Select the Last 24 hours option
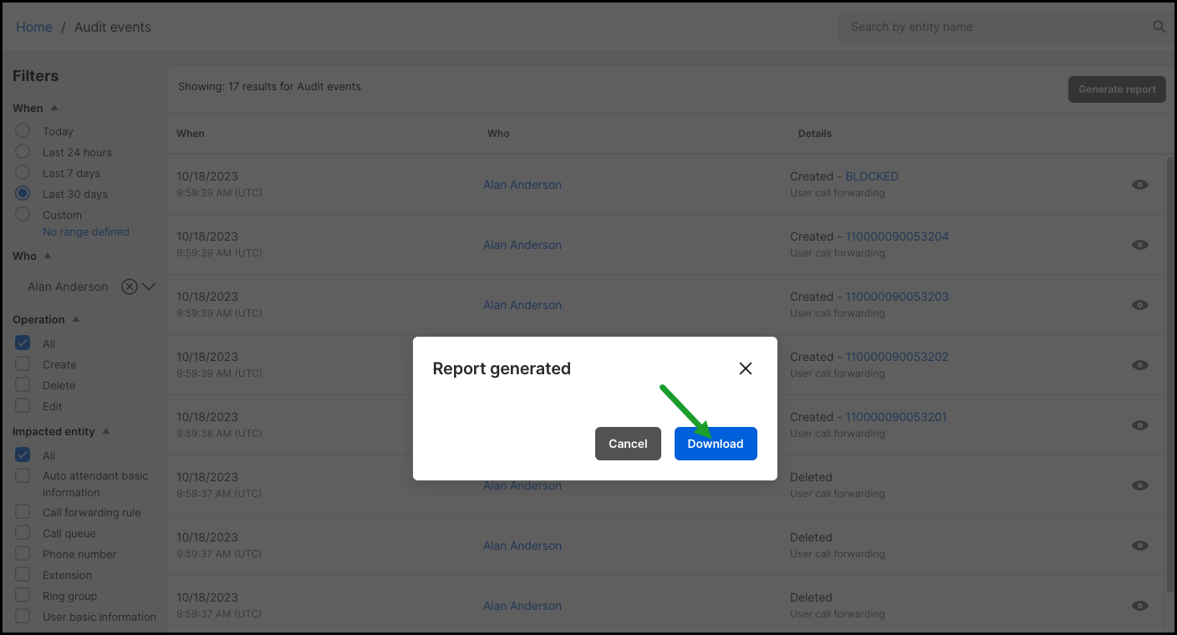Viewport: 1177px width, 635px height. (x=23, y=152)
